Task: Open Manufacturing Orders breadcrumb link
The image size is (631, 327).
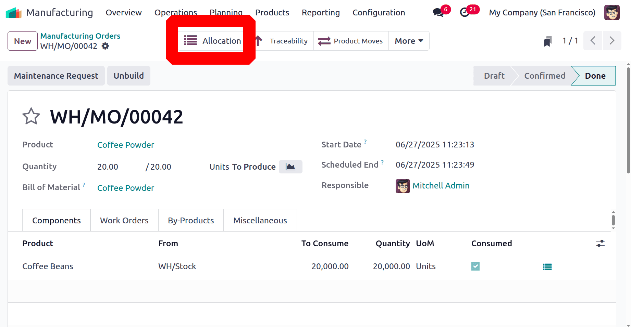Action: click(81, 36)
